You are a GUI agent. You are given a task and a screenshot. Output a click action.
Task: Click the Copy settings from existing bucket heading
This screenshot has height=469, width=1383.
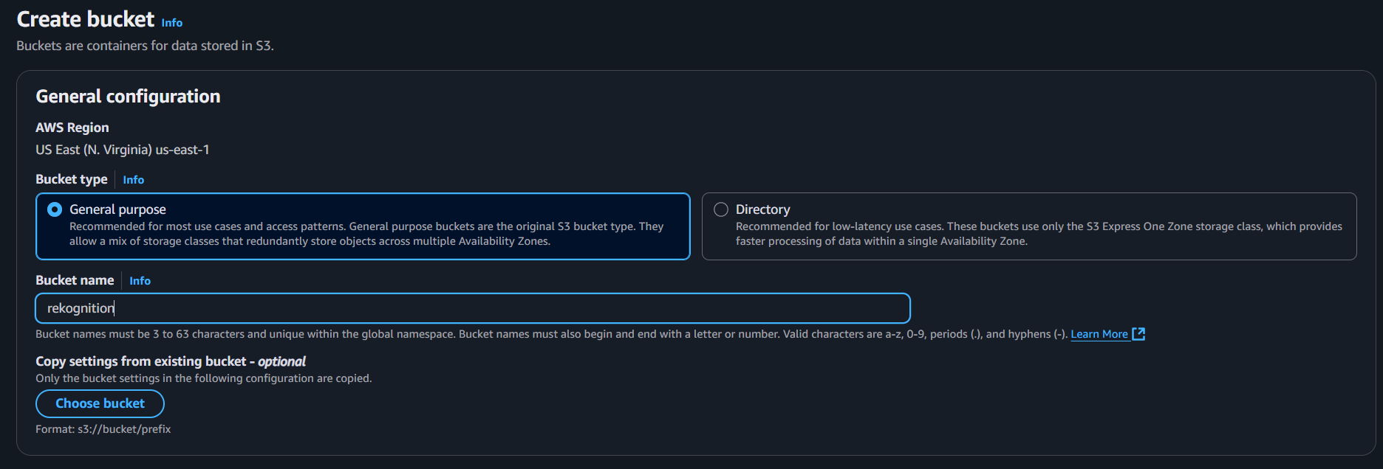[x=171, y=361]
